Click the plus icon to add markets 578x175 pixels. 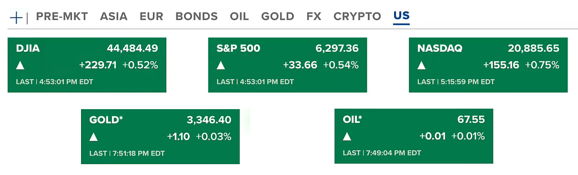[x=16, y=18]
